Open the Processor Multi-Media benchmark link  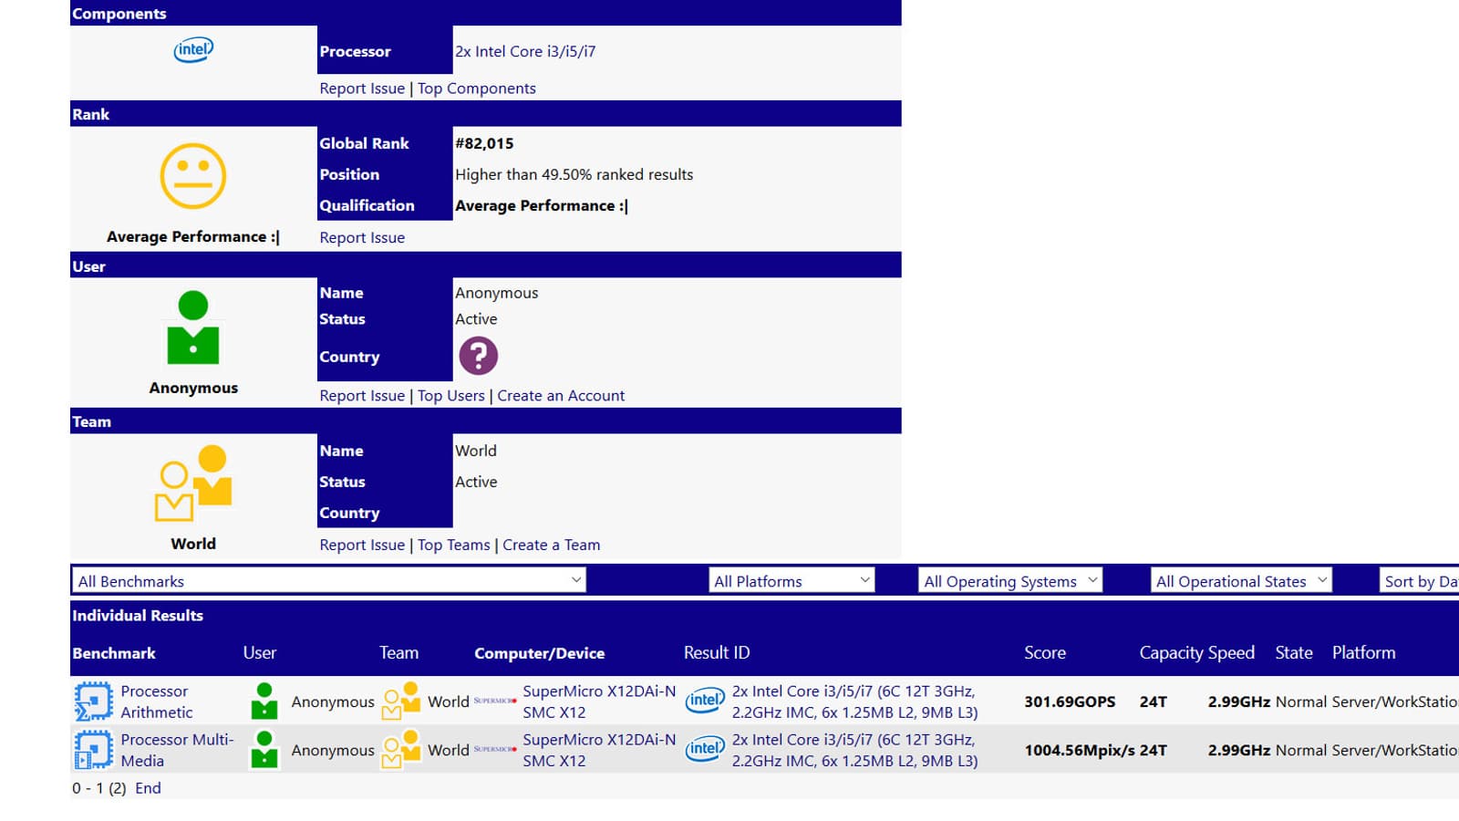pyautogui.click(x=178, y=750)
